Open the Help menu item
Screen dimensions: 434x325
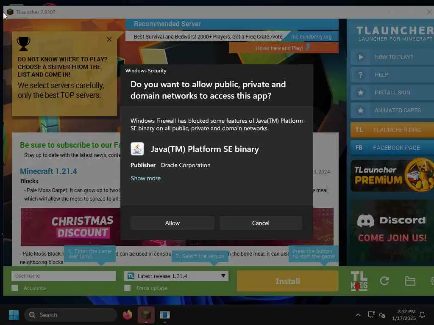coord(392,75)
